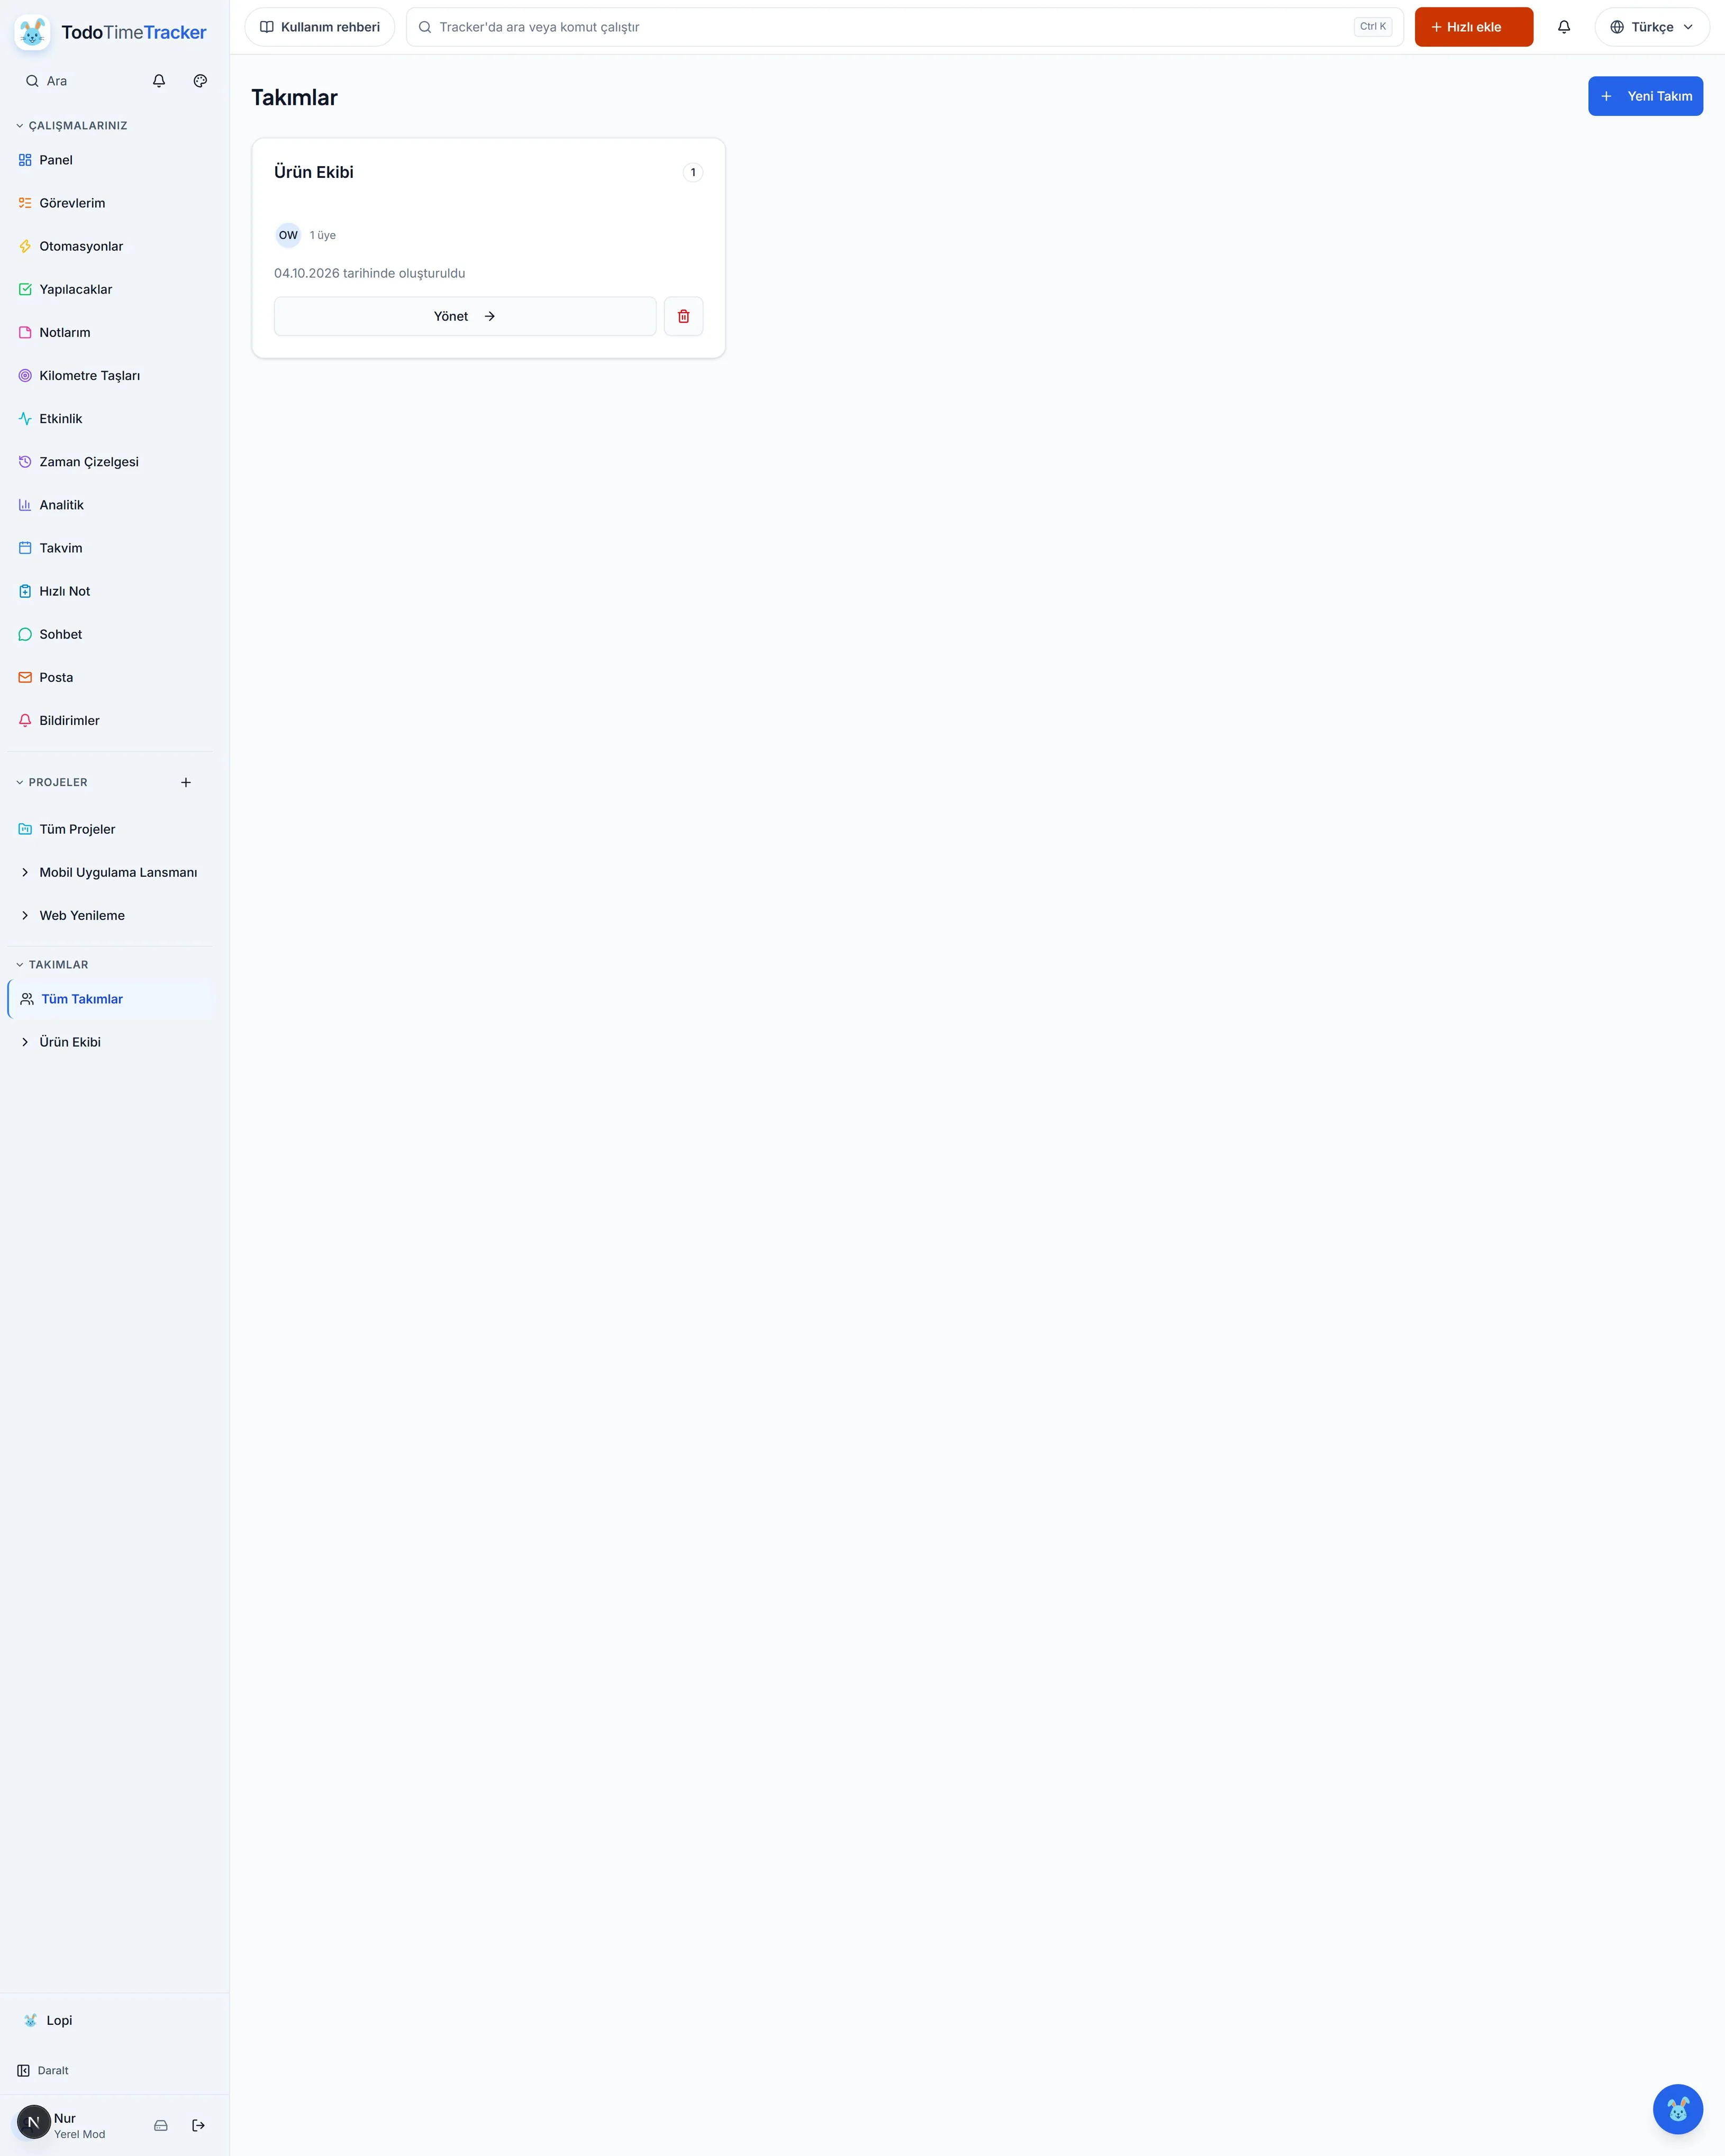
Task: Open Zaman Çizelgesi
Action: 111,461
